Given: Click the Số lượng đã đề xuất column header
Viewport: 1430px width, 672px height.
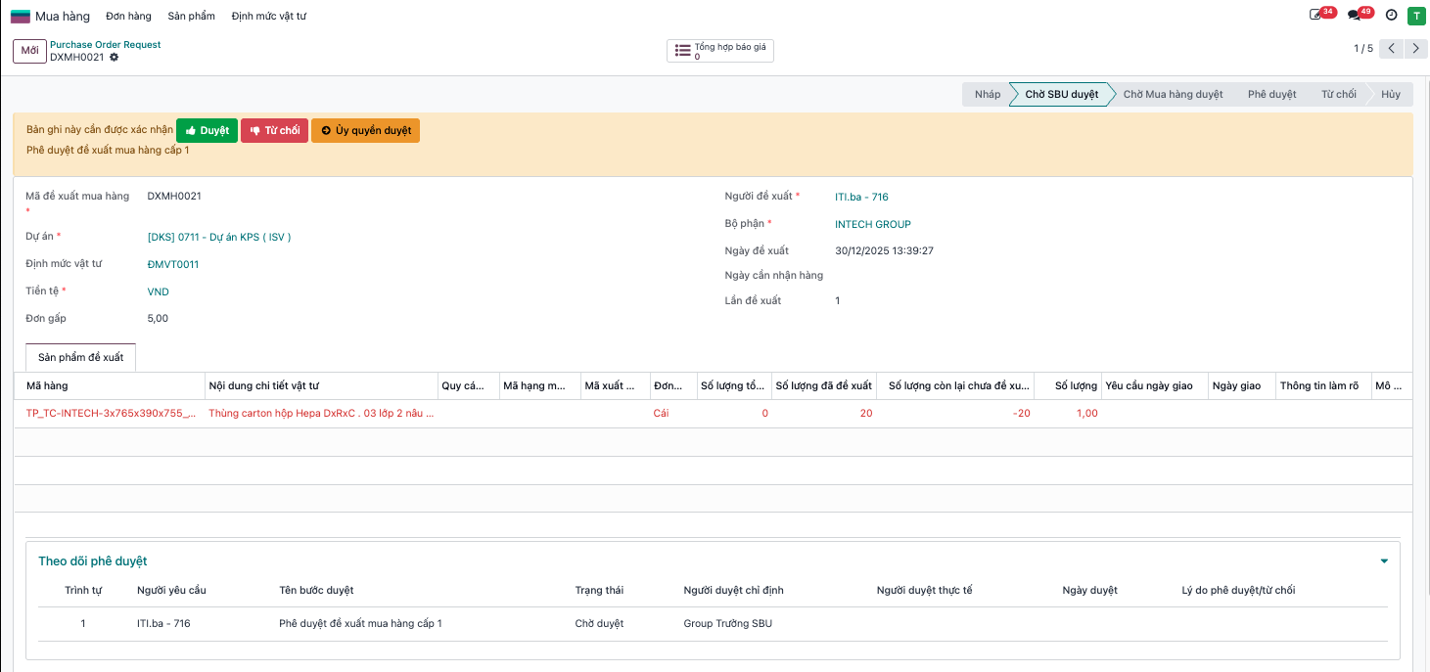Looking at the screenshot, I should click(823, 386).
